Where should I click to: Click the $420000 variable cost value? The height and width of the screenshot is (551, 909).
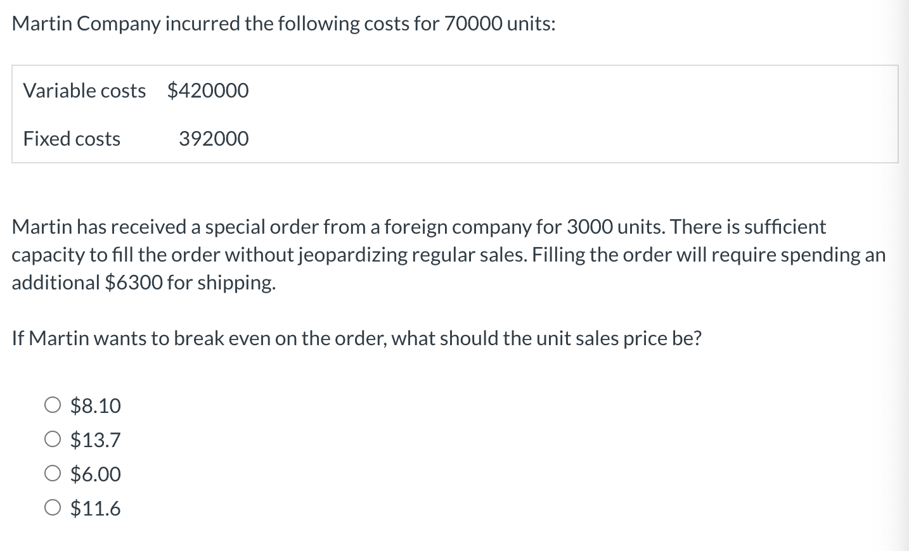[x=208, y=91]
